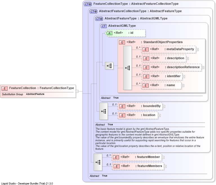Select the ': metaDataProperty' label
The height and width of the screenshot is (185, 216).
(179, 49)
